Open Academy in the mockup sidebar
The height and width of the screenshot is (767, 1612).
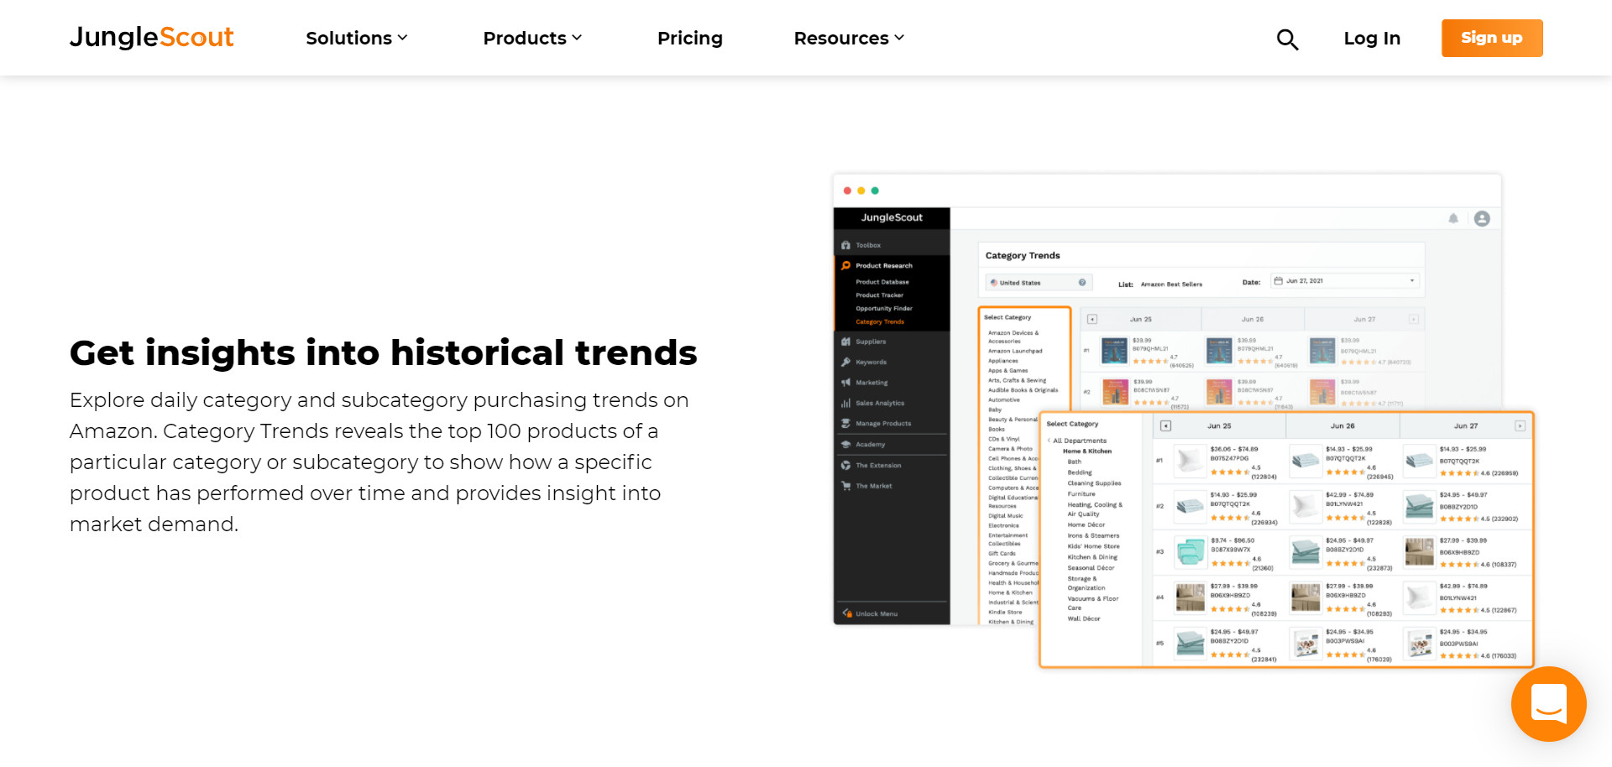(x=870, y=444)
